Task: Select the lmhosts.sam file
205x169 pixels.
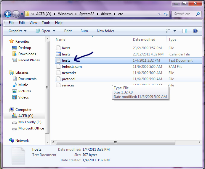Action: [x=128, y=67]
